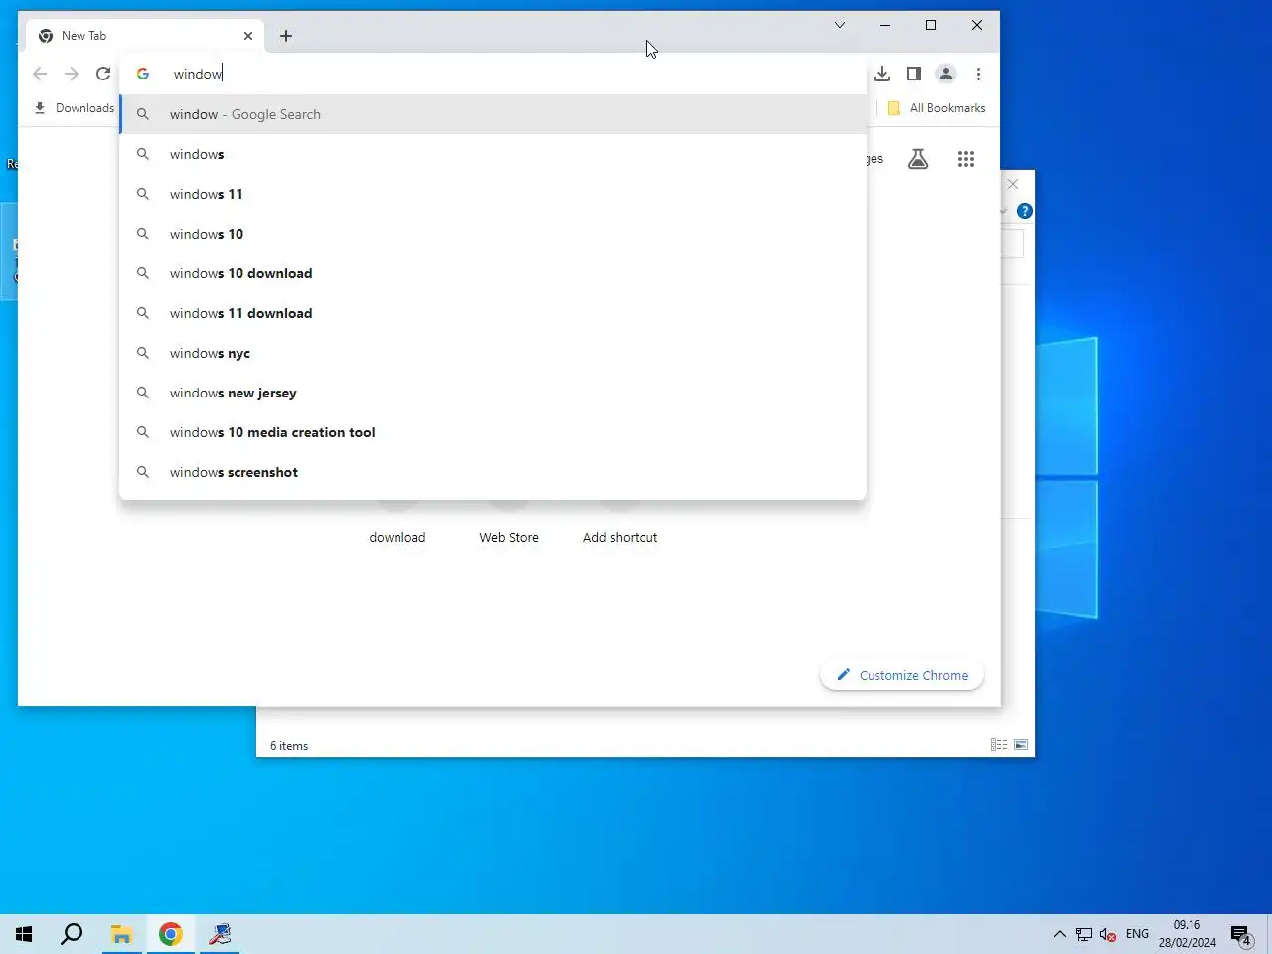Open Search Labs flask icon
The width and height of the screenshot is (1272, 954).
pyautogui.click(x=918, y=159)
